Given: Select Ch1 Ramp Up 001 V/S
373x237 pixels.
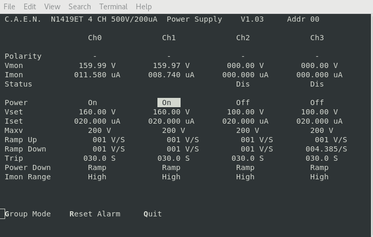Looking at the screenshot, I should [x=183, y=140].
